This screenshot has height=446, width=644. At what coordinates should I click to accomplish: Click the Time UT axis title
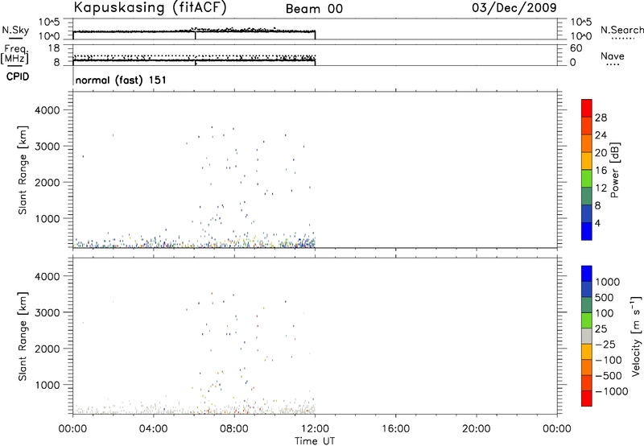coord(315,441)
